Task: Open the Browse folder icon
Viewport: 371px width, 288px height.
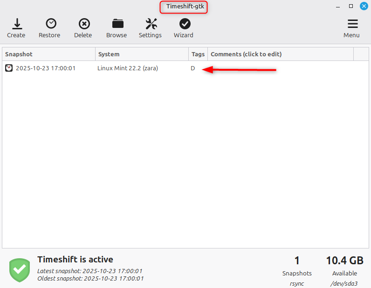Action: point(117,24)
